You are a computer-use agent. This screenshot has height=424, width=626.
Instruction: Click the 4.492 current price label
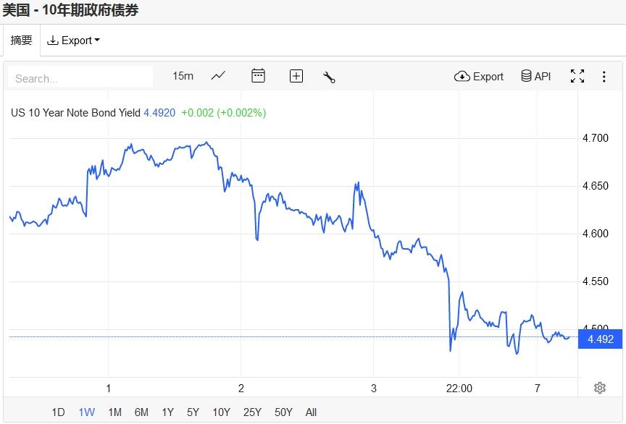601,339
